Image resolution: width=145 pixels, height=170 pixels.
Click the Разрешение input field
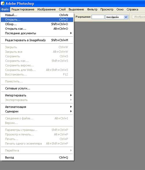coord(98,17)
